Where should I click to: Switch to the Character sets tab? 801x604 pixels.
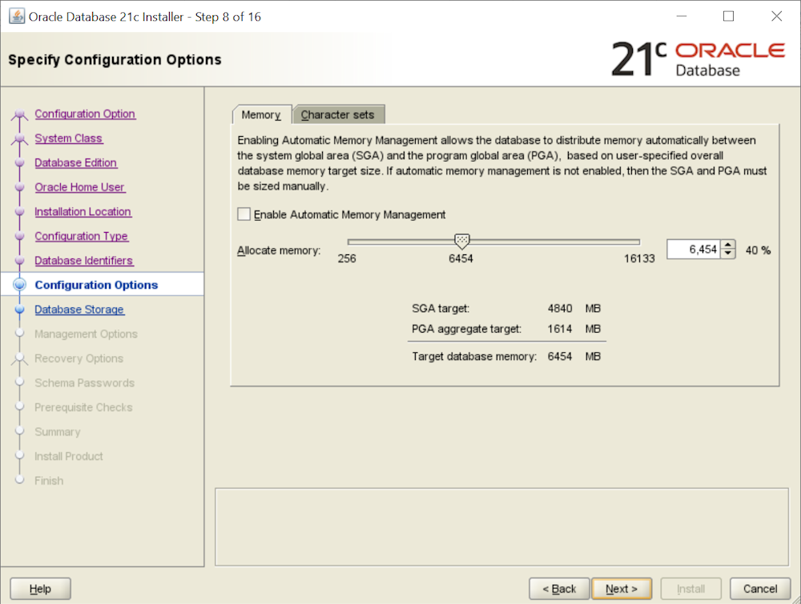coord(337,114)
